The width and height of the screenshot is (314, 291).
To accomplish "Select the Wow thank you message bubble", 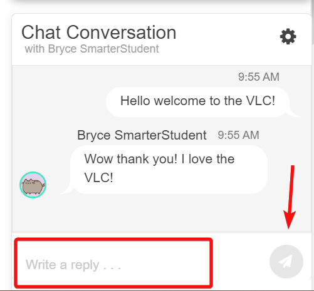I will point(169,170).
